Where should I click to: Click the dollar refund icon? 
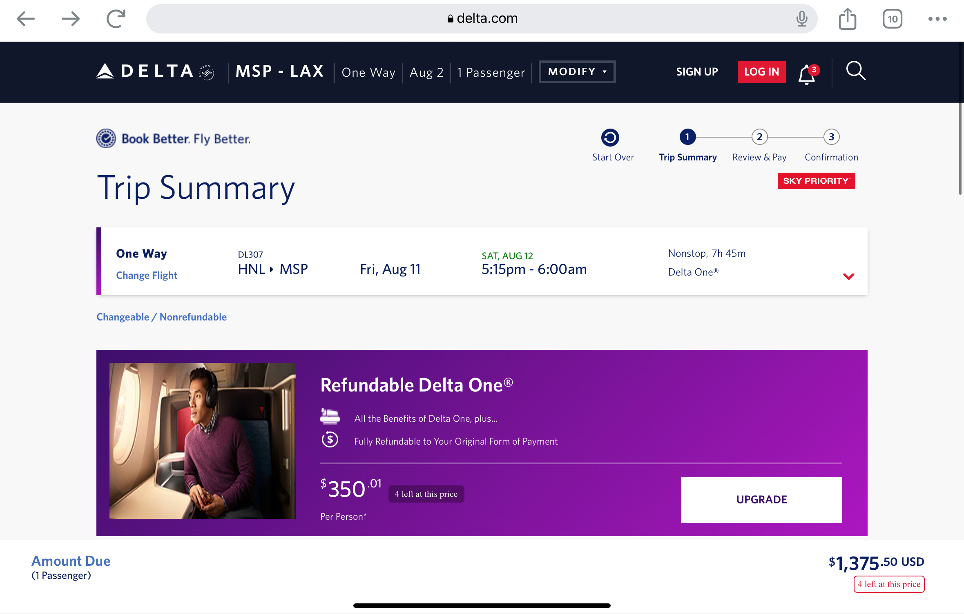pyautogui.click(x=330, y=440)
